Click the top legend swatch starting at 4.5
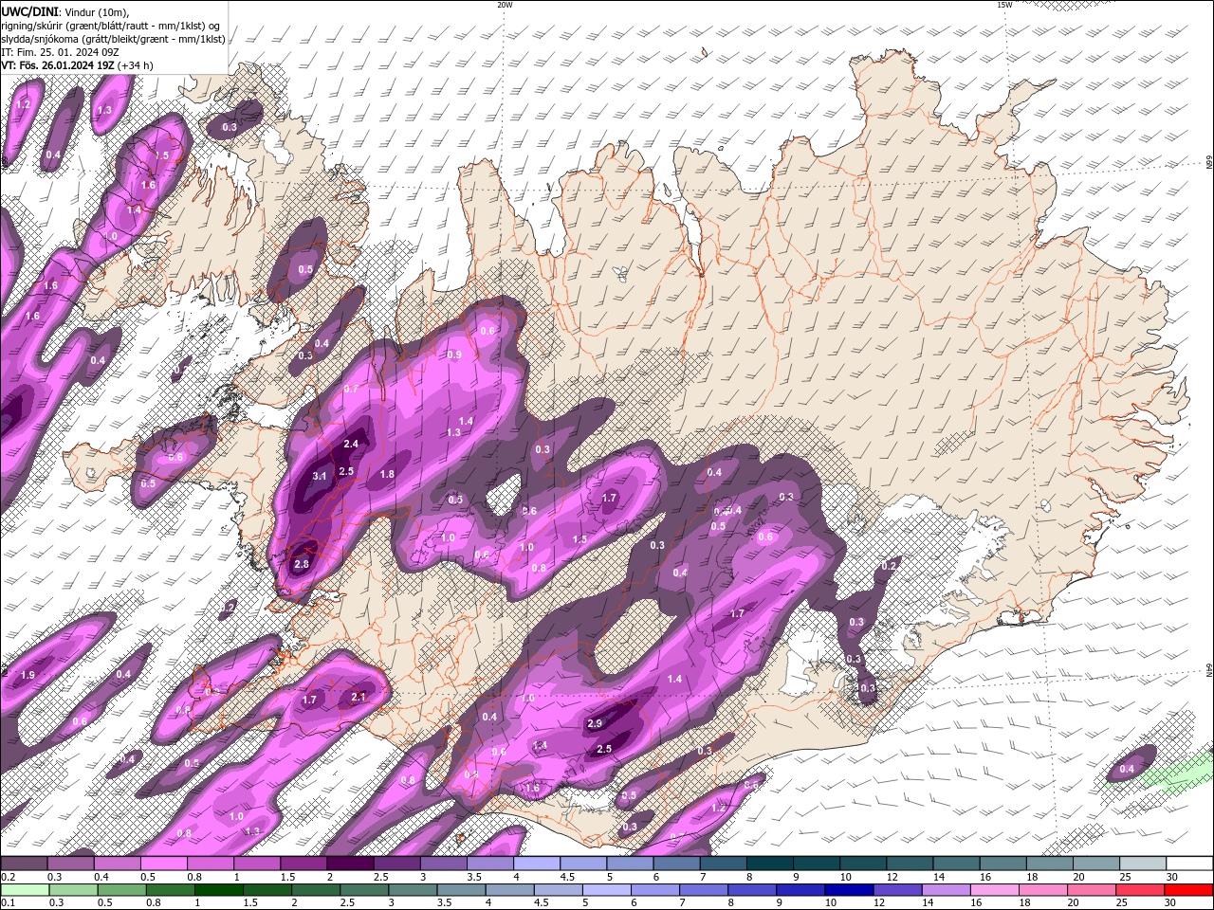The height and width of the screenshot is (910, 1214). [x=581, y=864]
